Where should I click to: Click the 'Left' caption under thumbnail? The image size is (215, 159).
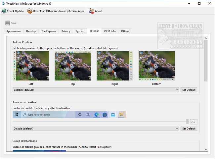point(31,84)
